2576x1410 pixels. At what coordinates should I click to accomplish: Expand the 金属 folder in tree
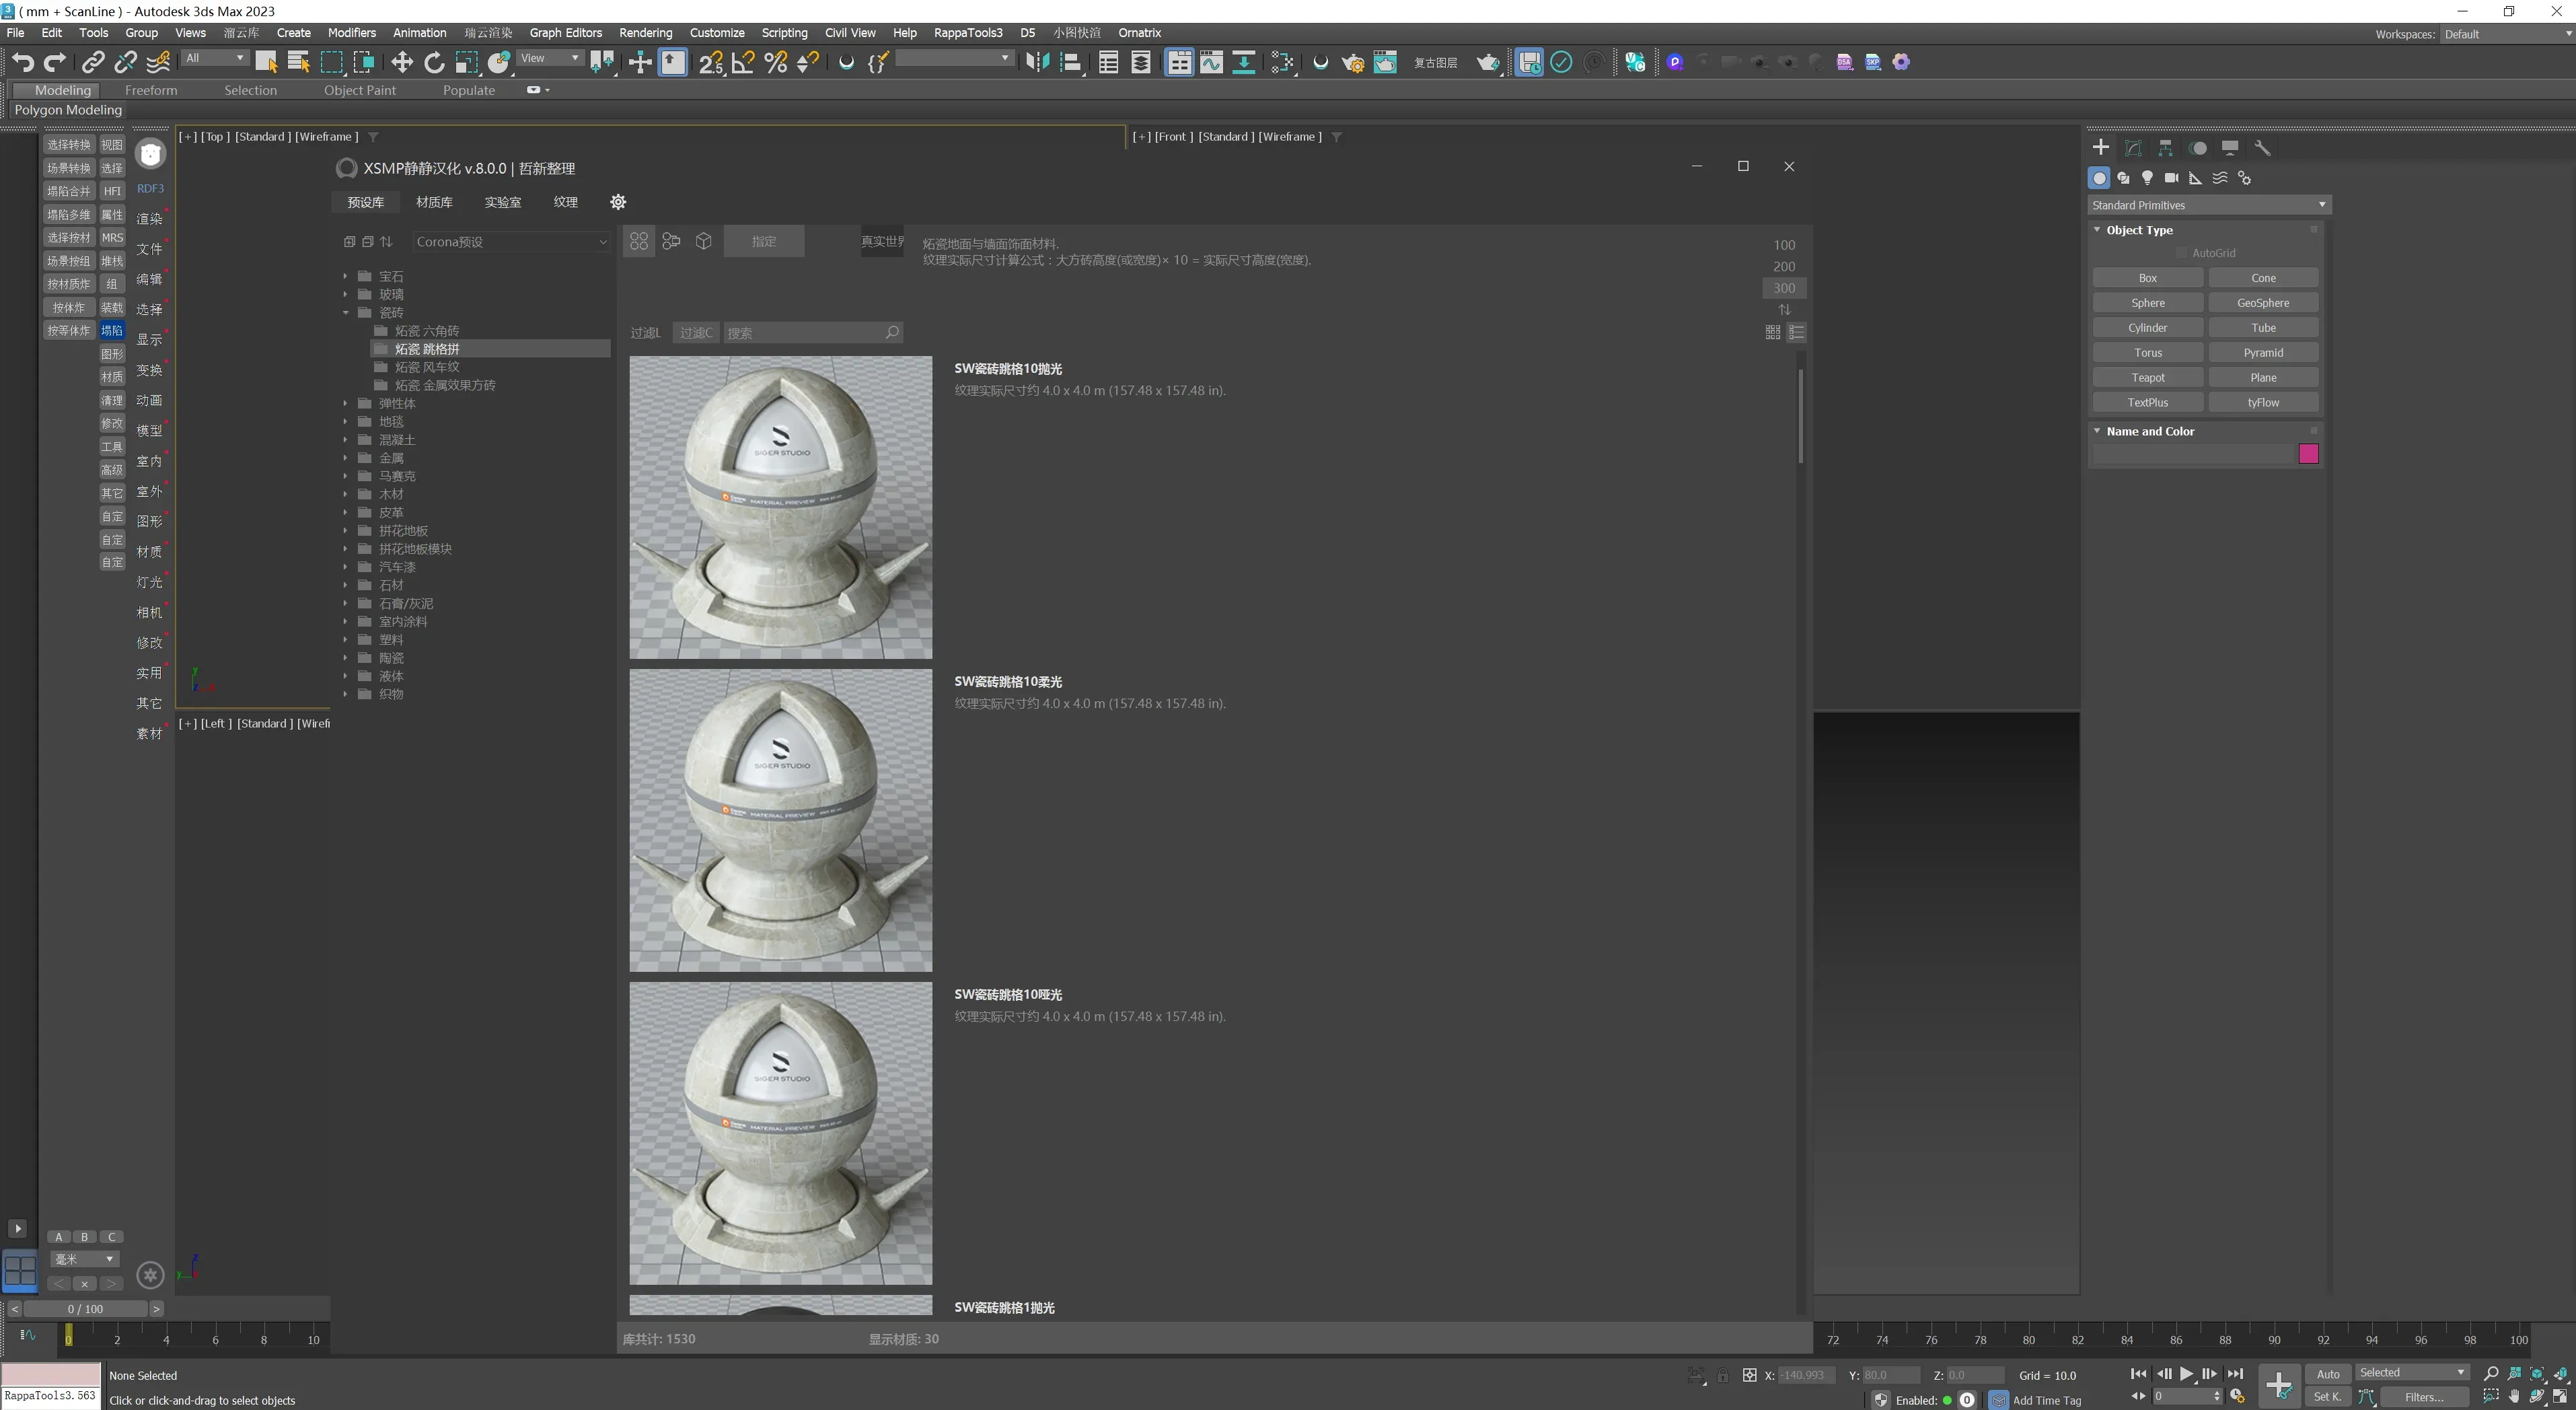click(x=346, y=458)
